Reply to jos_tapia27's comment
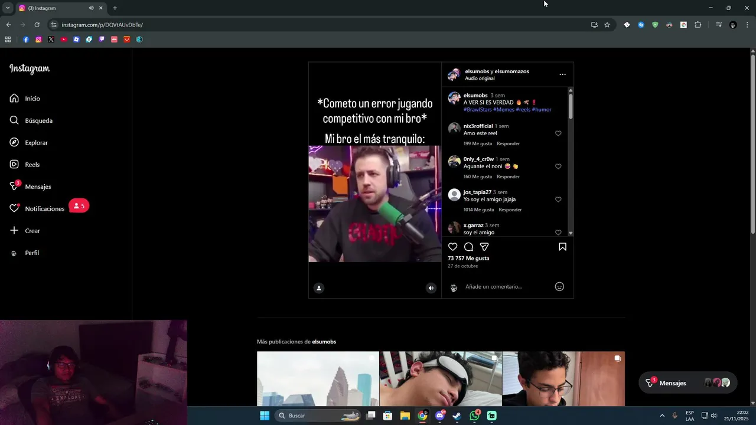This screenshot has height=425, width=756. [x=510, y=210]
